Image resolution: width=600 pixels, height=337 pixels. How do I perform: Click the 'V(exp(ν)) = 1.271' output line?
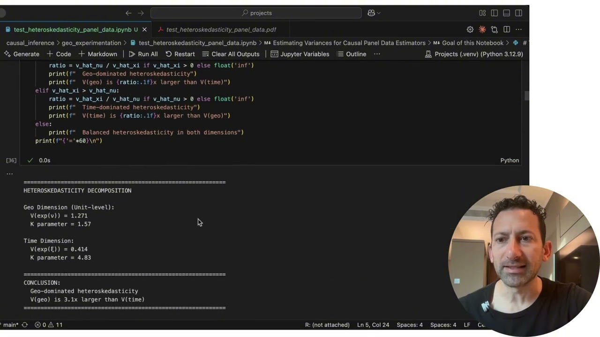pos(59,216)
